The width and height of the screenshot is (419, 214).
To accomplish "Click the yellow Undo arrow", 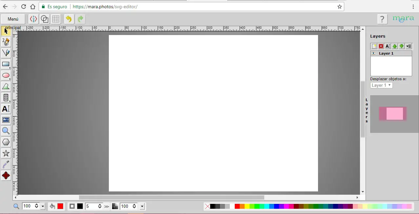I will pos(69,19).
